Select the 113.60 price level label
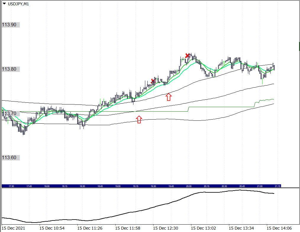This screenshot has height=232, width=300. pos(9,158)
